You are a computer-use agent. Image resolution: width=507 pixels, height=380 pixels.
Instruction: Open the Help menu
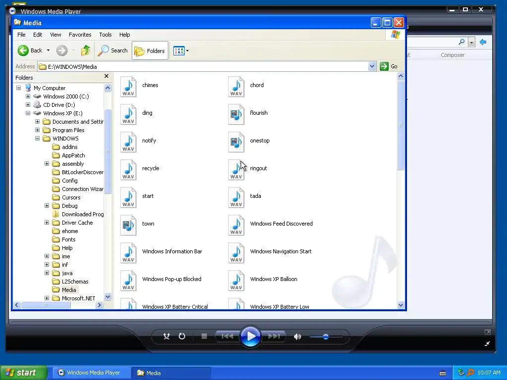124,35
